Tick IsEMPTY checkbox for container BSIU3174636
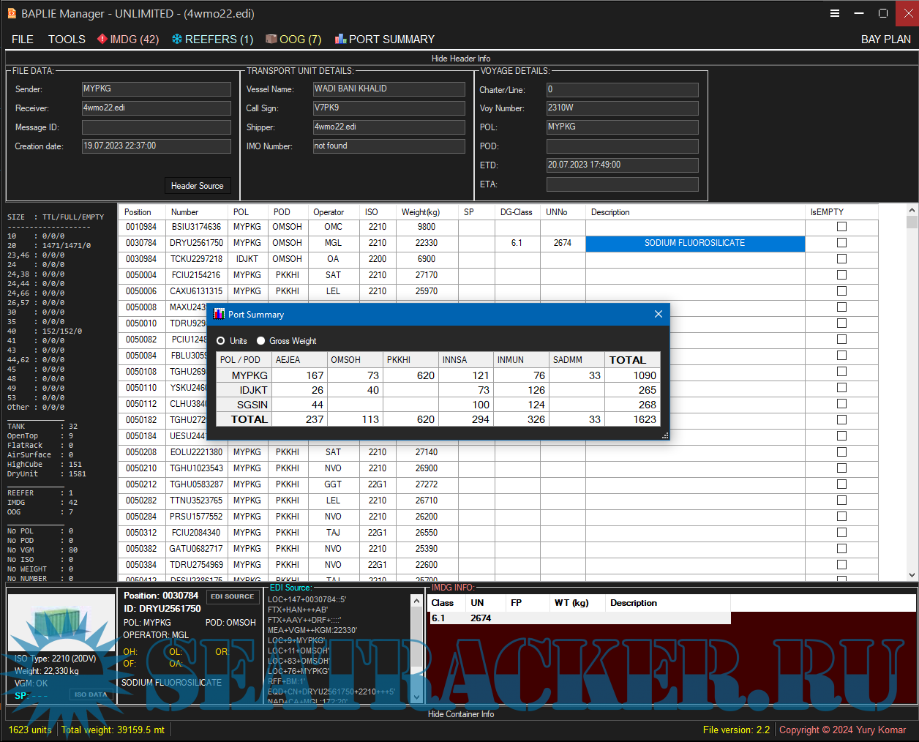Screen dimensions: 919x742 pyautogui.click(x=841, y=227)
